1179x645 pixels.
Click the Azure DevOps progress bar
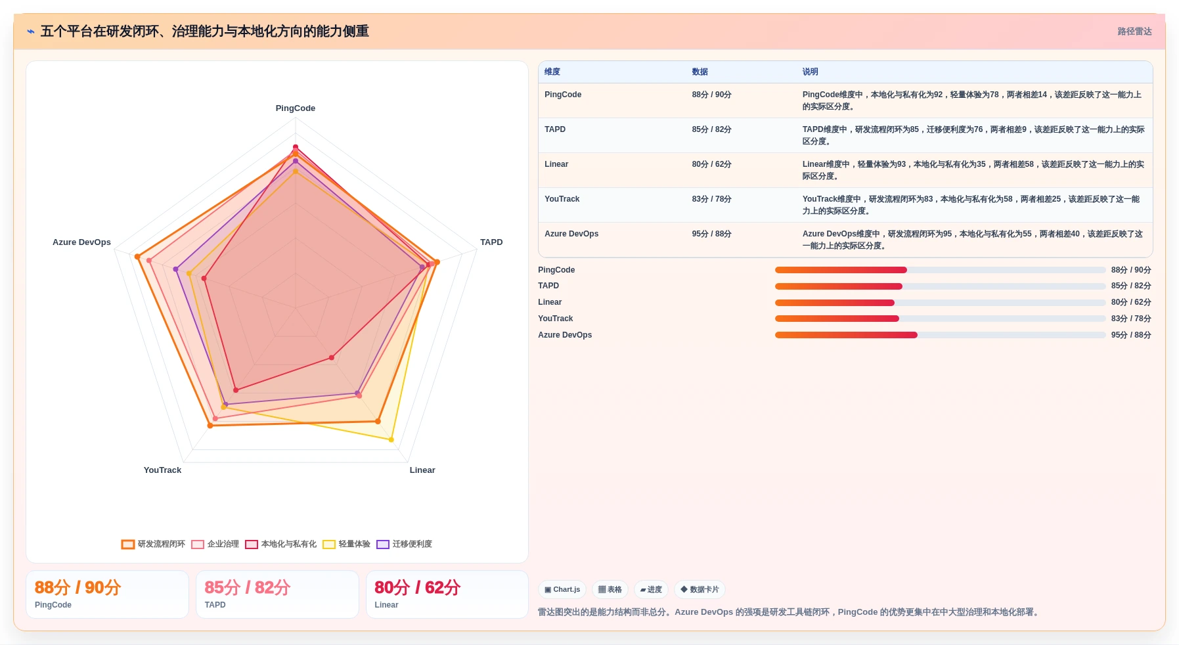(940, 335)
